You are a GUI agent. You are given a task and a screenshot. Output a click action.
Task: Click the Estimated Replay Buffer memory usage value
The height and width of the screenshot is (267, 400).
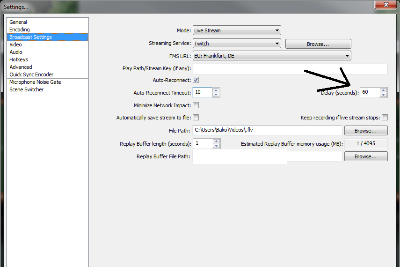[x=366, y=144]
